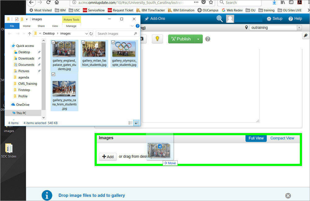310x201 pixels.
Task: Open File Explorer help icon
Action: (x=138, y=26)
